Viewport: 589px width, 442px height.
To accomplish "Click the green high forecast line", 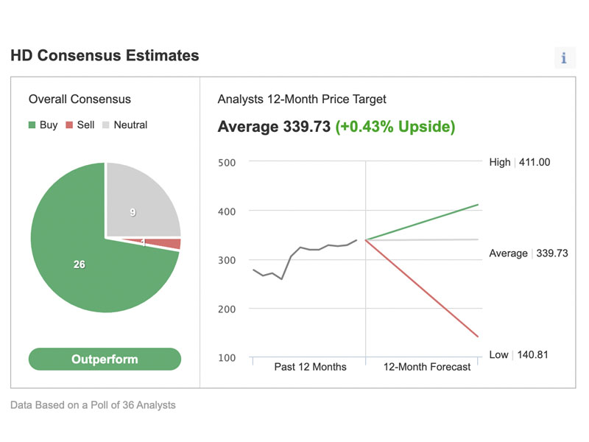I will tap(421, 222).
